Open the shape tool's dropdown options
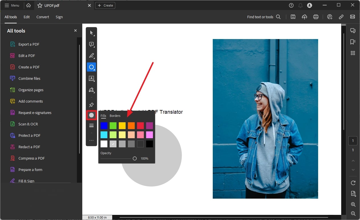The height and width of the screenshot is (220, 360). point(95,70)
